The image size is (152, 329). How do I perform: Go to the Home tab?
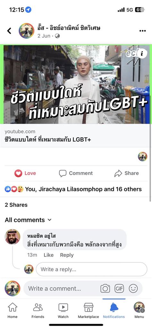[13, 310]
